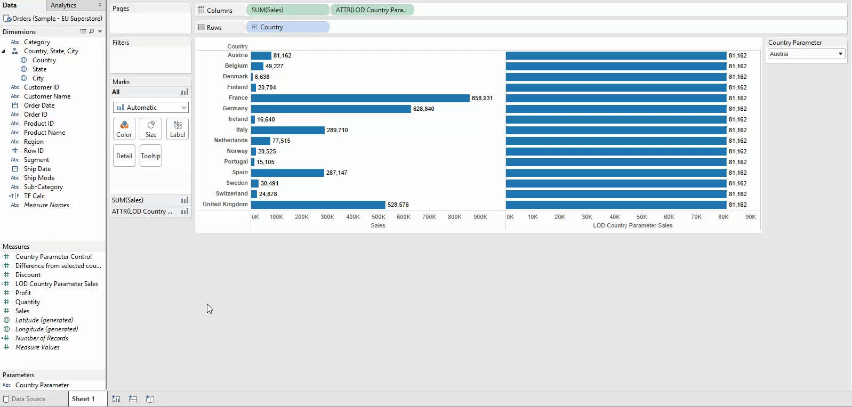
Task: Switch to the Analytics tab
Action: [64, 5]
